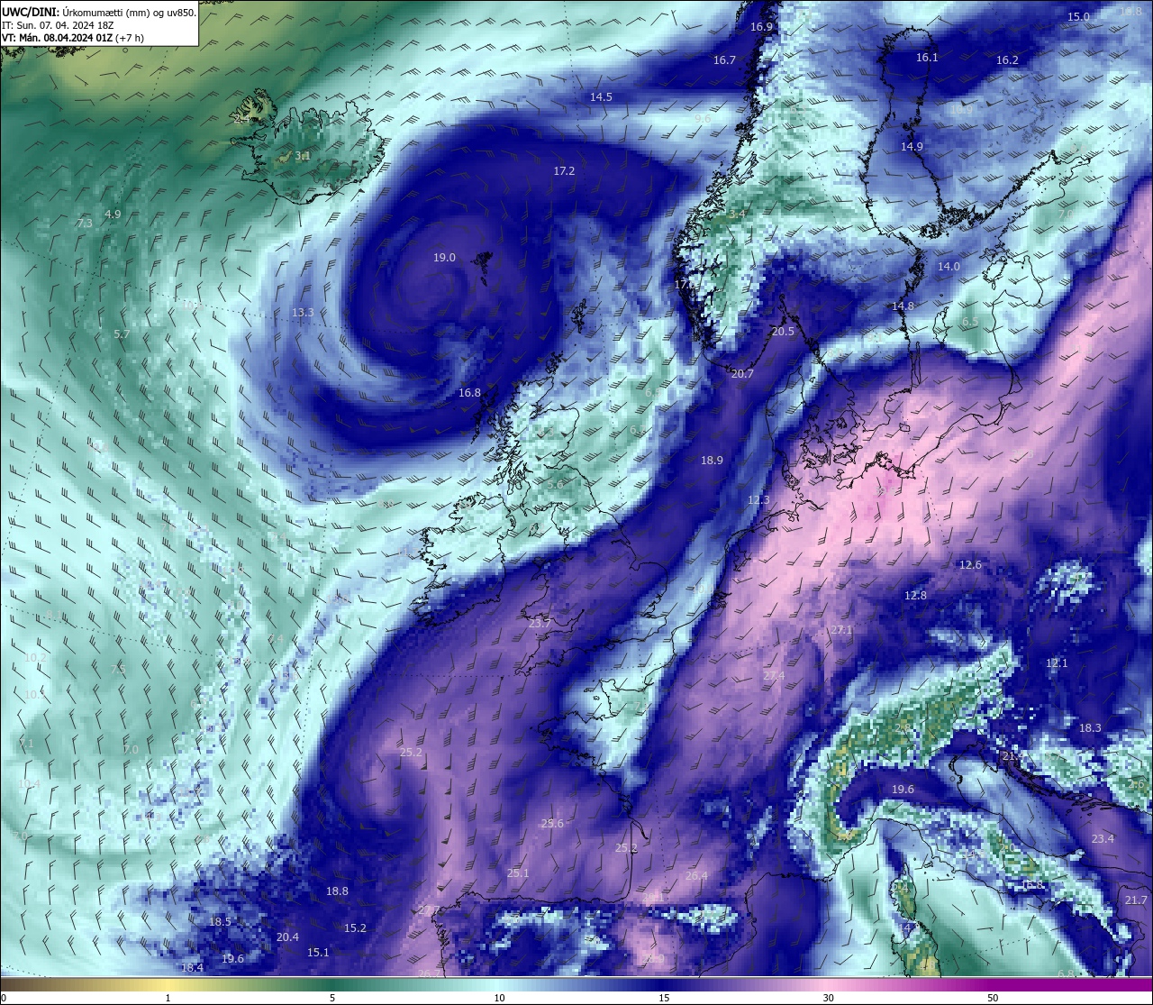The height and width of the screenshot is (1005, 1153).
Task: Click the 3.4 value over Norway
Action: [x=737, y=215]
